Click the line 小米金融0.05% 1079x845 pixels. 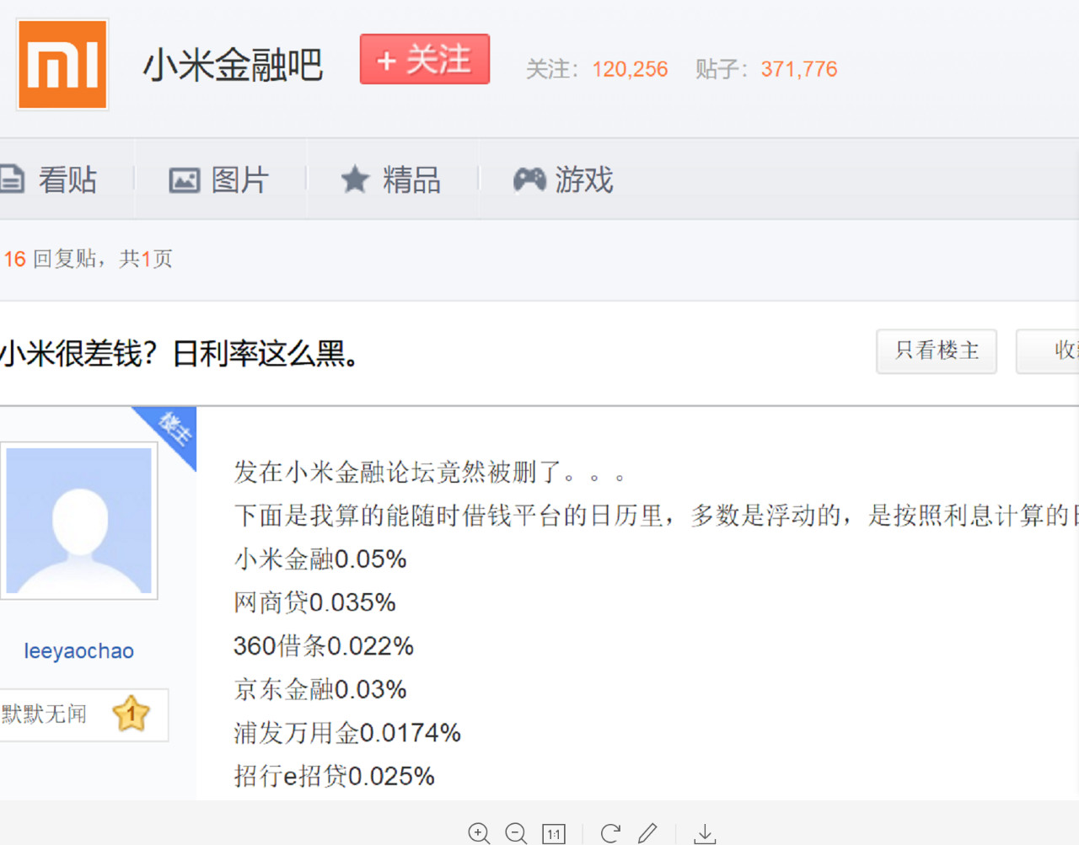point(320,559)
